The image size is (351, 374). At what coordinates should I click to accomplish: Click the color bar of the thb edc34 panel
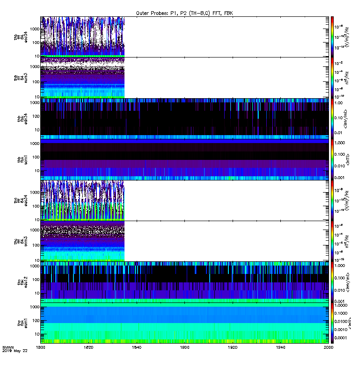[332, 119]
